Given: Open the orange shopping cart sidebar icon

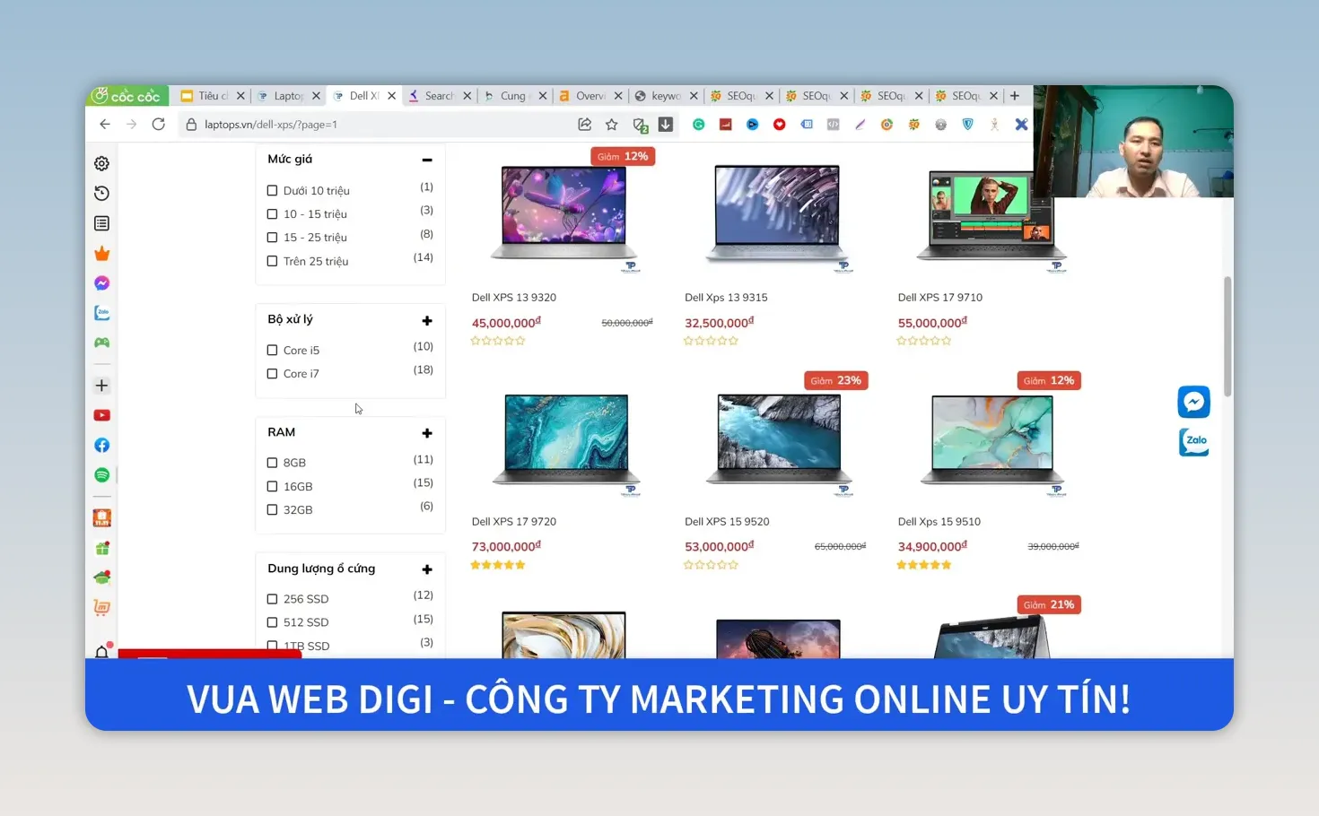Looking at the screenshot, I should (102, 608).
